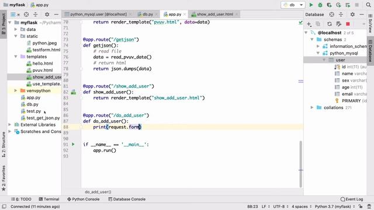The height and width of the screenshot is (210, 374).
Task: Open test_get_json.py in the project tree
Action: coord(43,118)
